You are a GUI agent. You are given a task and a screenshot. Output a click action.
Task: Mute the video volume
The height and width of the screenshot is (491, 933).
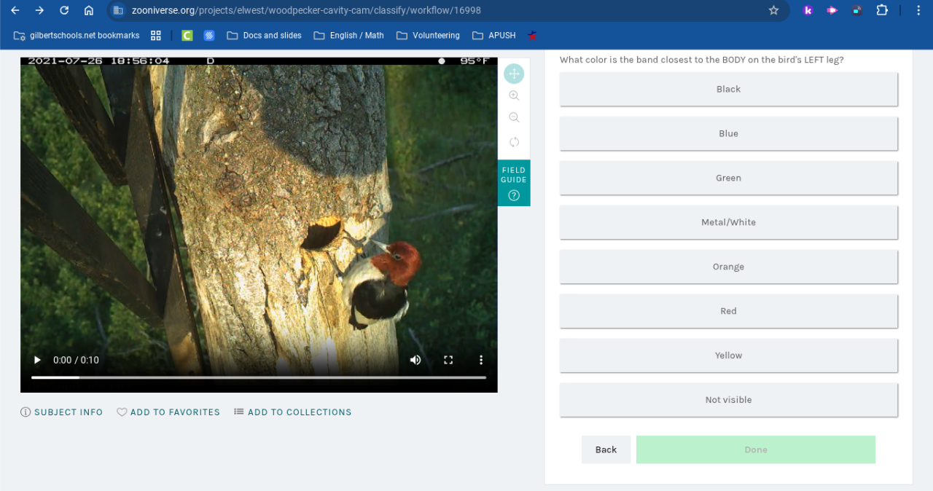415,360
